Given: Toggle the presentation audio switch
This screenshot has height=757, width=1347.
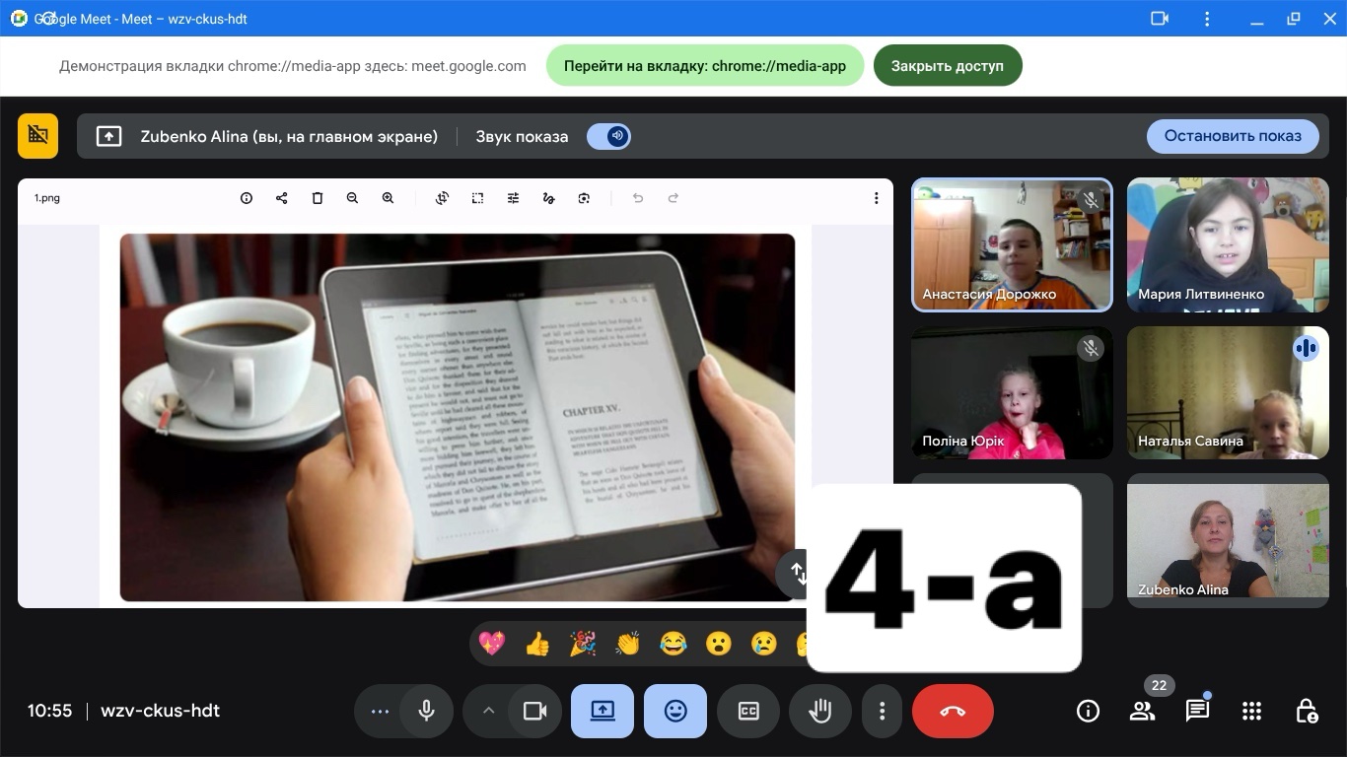Looking at the screenshot, I should click(x=608, y=136).
